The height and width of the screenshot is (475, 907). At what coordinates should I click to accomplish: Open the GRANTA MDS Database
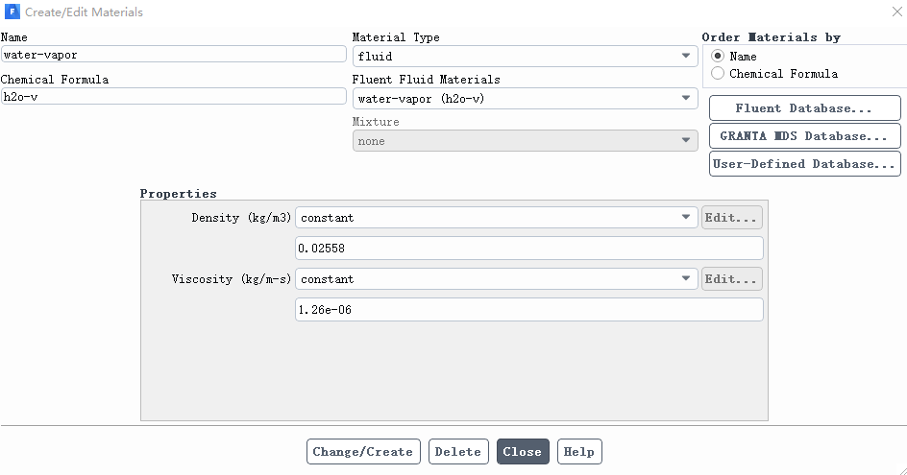click(804, 136)
